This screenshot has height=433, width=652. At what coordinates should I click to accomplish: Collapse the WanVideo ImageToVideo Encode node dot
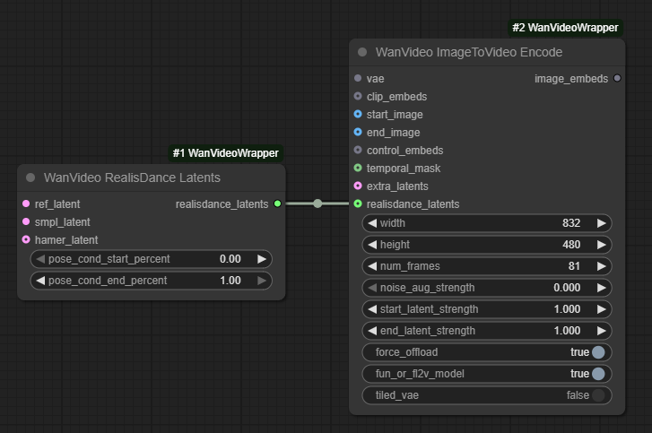tap(362, 52)
